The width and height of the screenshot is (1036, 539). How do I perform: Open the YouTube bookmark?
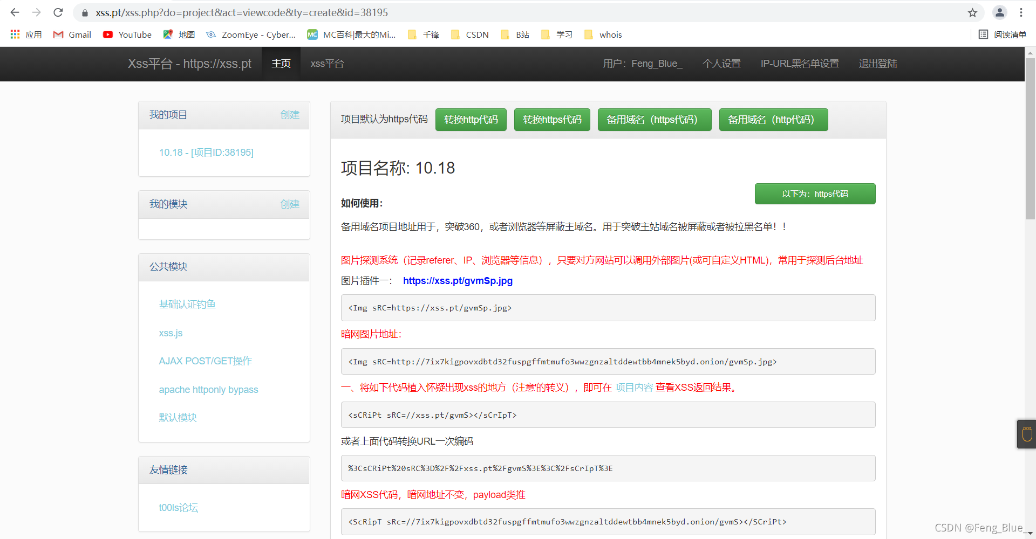coord(127,34)
